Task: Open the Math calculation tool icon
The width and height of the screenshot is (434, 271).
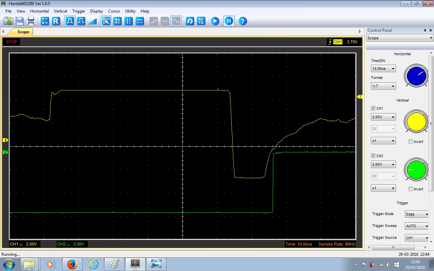Action: coord(45,21)
